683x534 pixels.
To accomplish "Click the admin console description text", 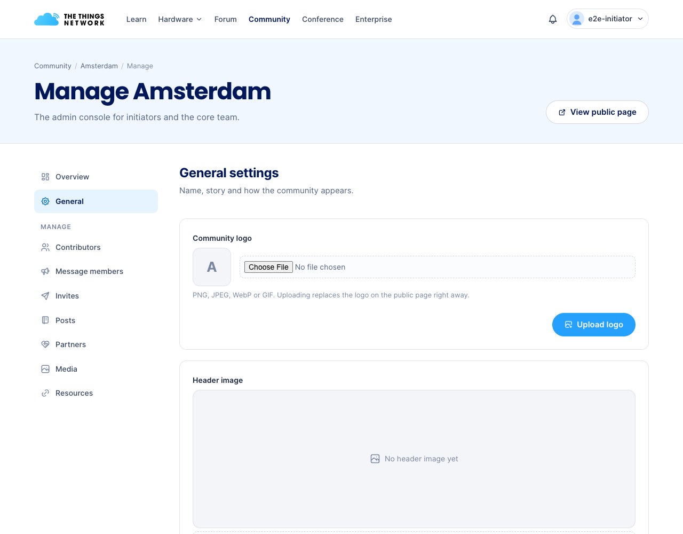I will coord(137,117).
